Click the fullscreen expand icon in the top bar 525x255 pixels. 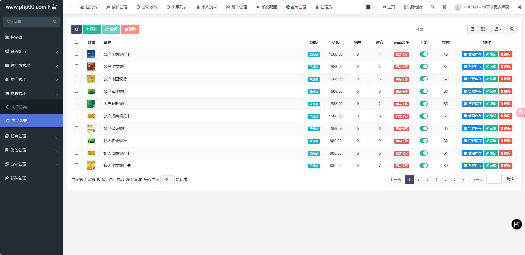[x=444, y=7]
